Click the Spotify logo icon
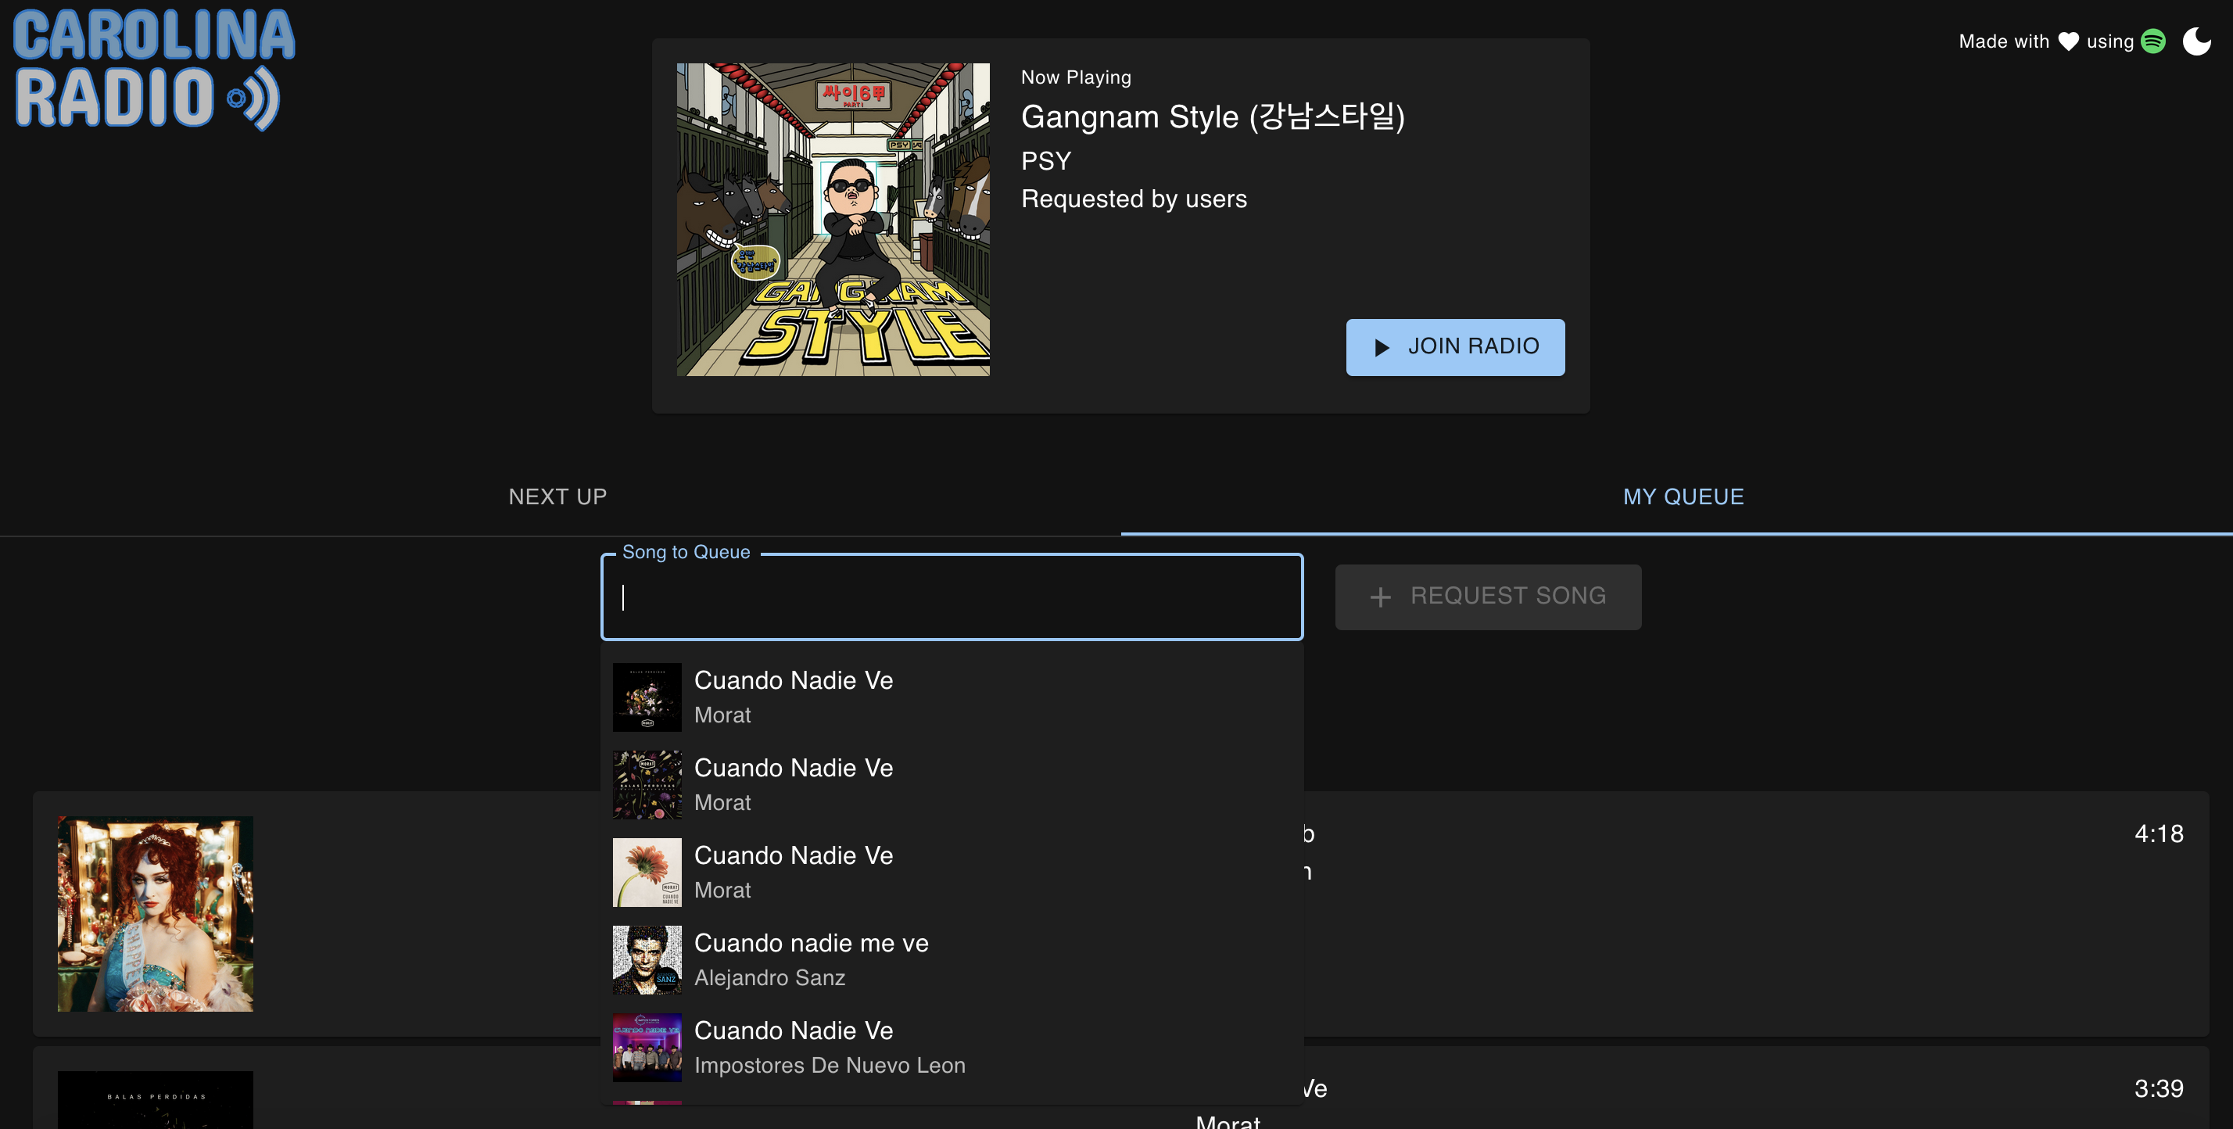2233x1129 pixels. click(x=2153, y=41)
